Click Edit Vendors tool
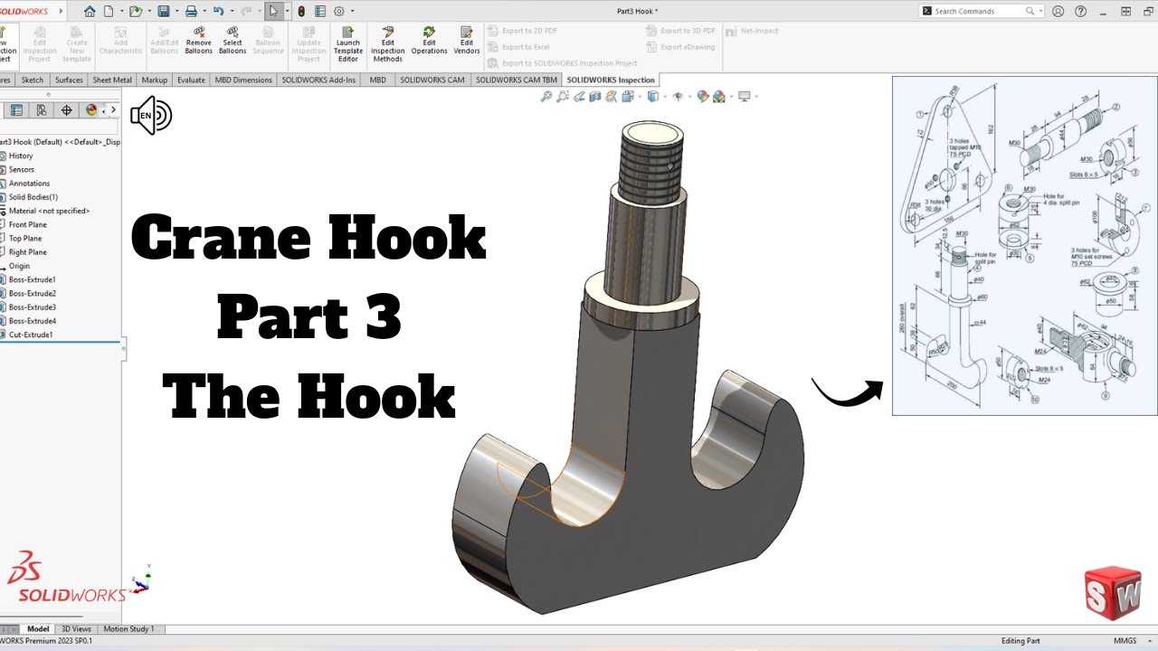 tap(467, 42)
